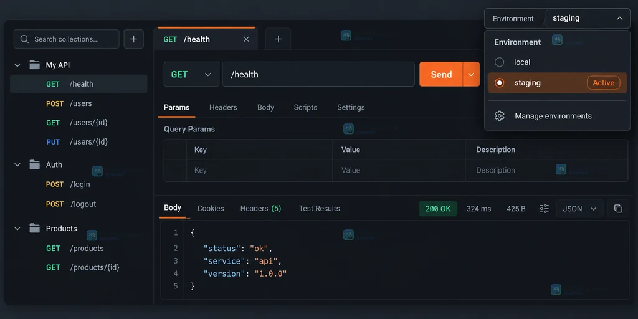This screenshot has height=319, width=638.
Task: Click the "service": "api" line
Action: pos(242,261)
